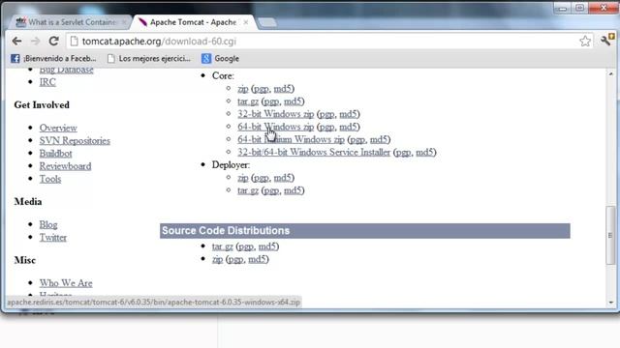This screenshot has width=620, height=348.
Task: Open the pgp link for the source zip
Action: click(235, 259)
